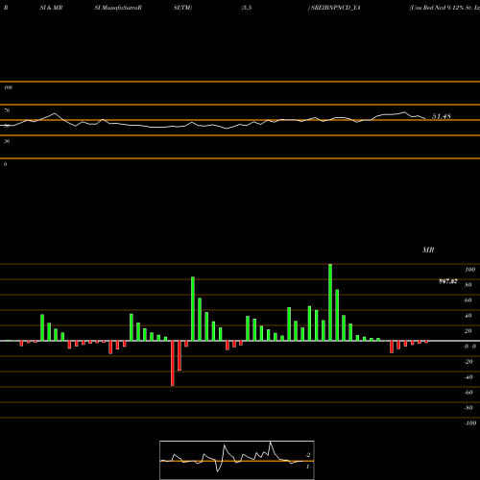Click MR axis label '20'
Screen dimensions: 480x480
click(468, 331)
